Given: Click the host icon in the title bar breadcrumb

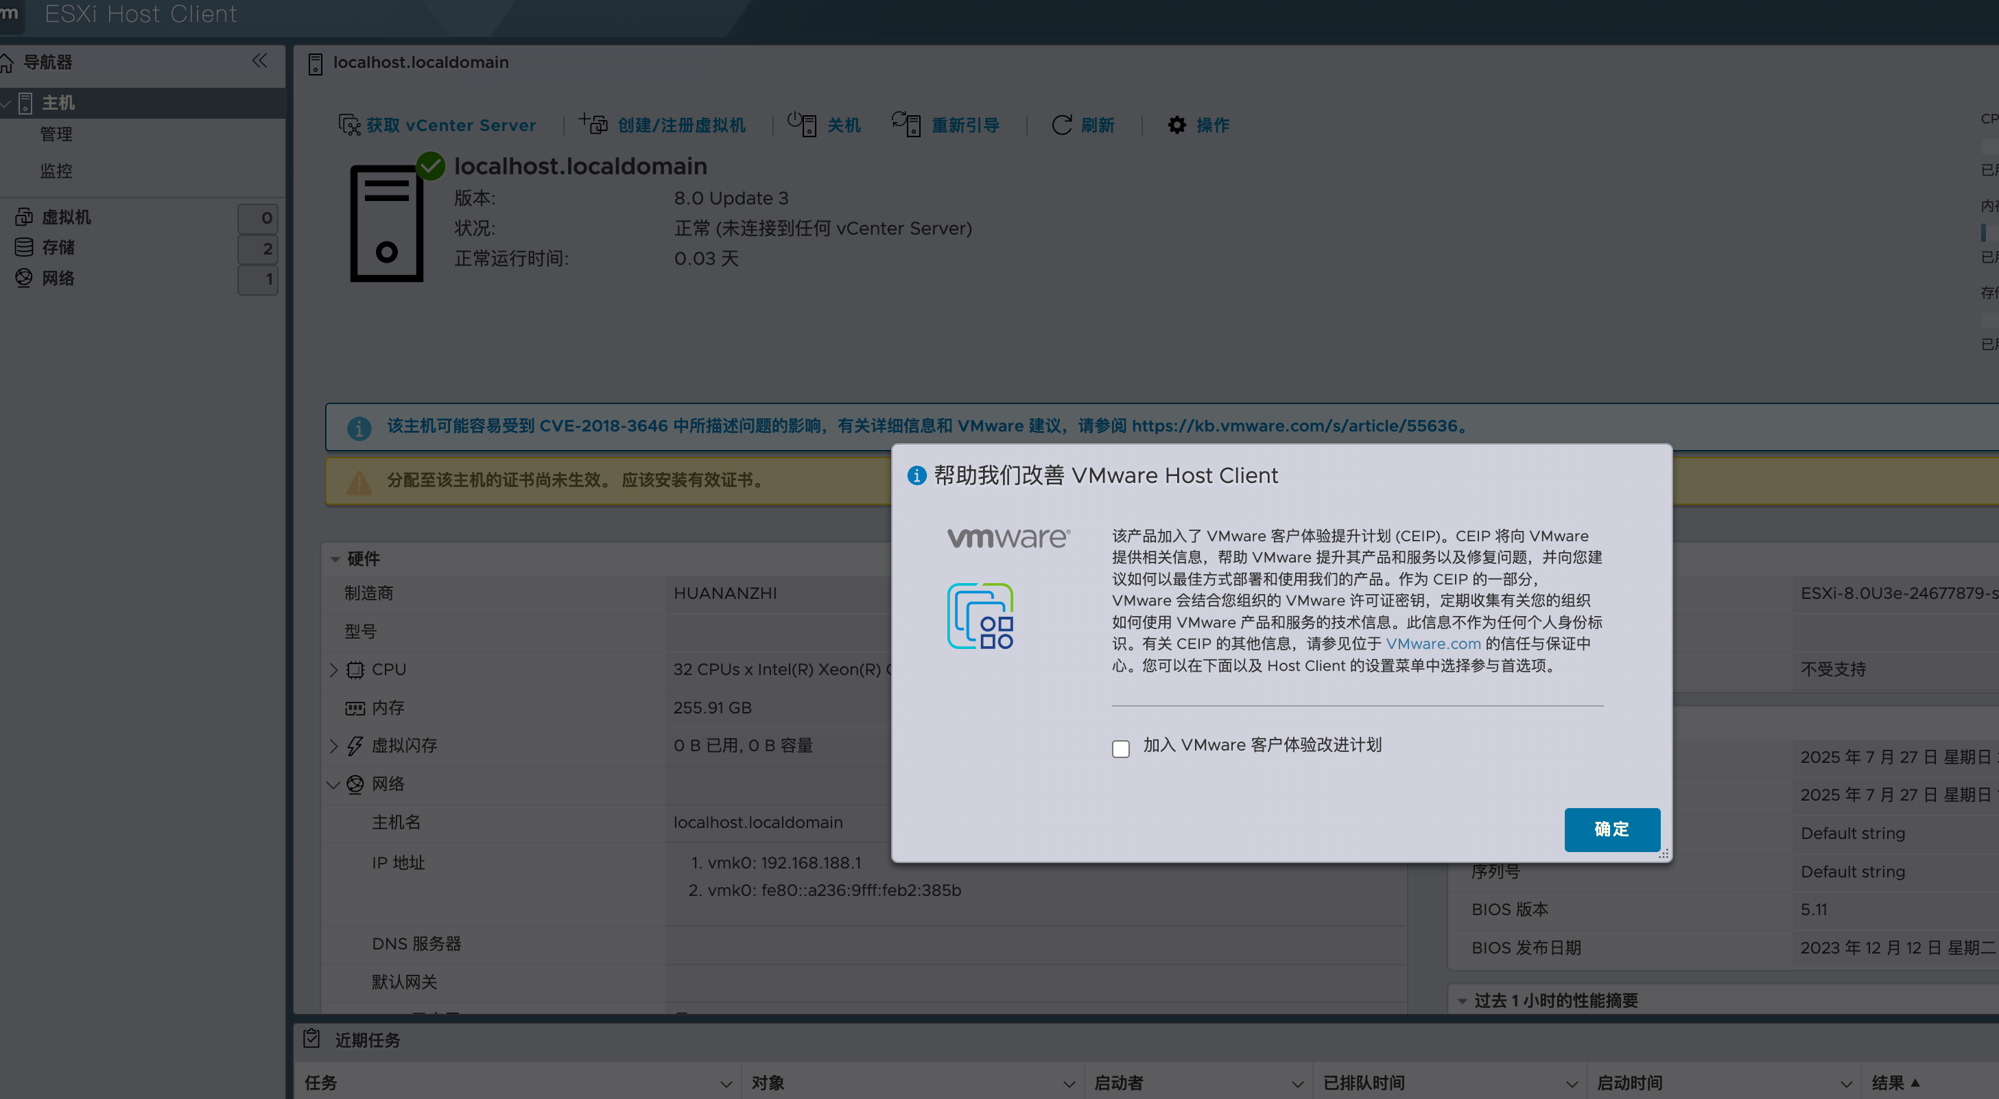Looking at the screenshot, I should (x=315, y=64).
